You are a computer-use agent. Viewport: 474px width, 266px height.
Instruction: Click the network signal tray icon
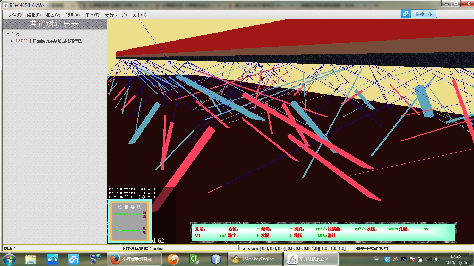point(429,259)
